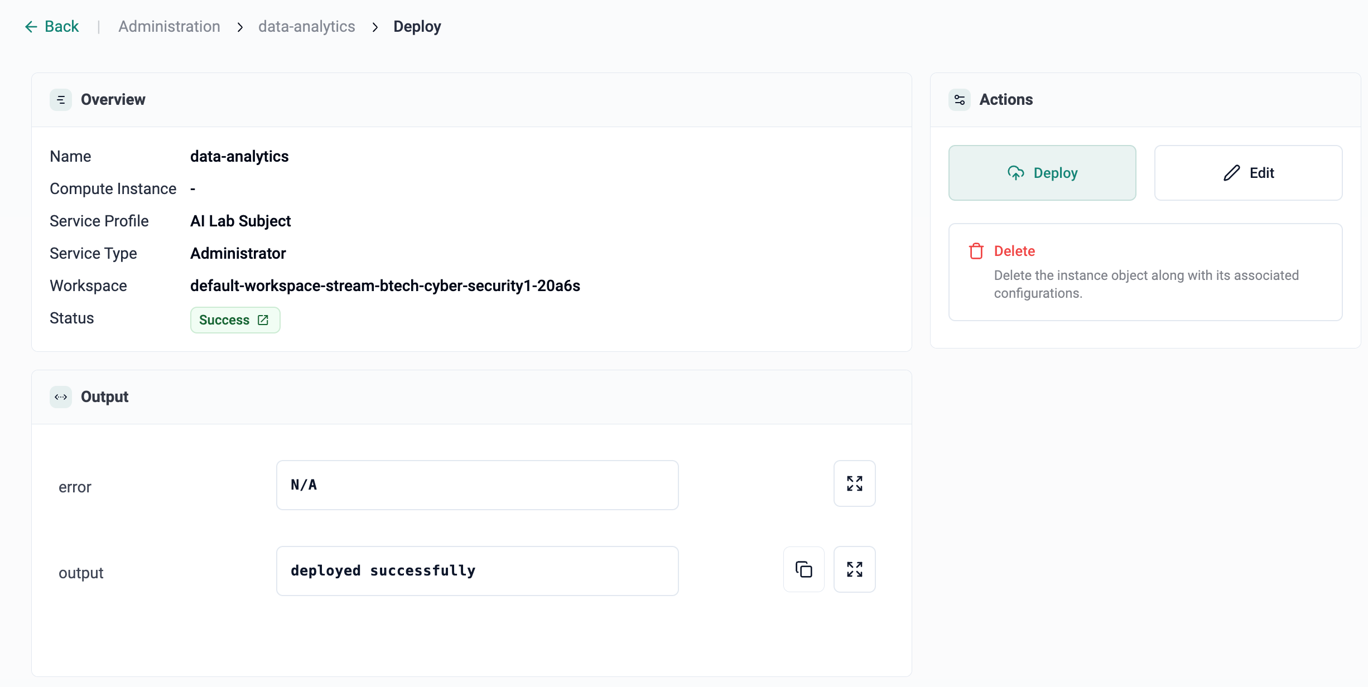
Task: Click the workspace name value text
Action: [385, 286]
